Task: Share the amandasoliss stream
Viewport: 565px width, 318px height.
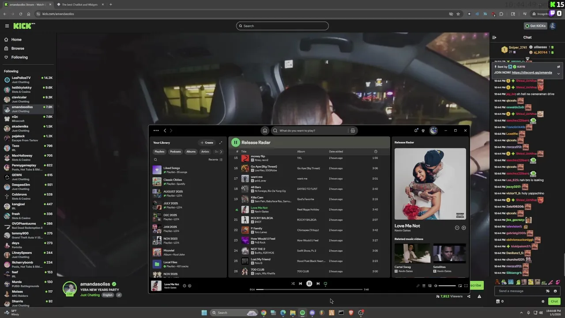Action: click(469, 296)
